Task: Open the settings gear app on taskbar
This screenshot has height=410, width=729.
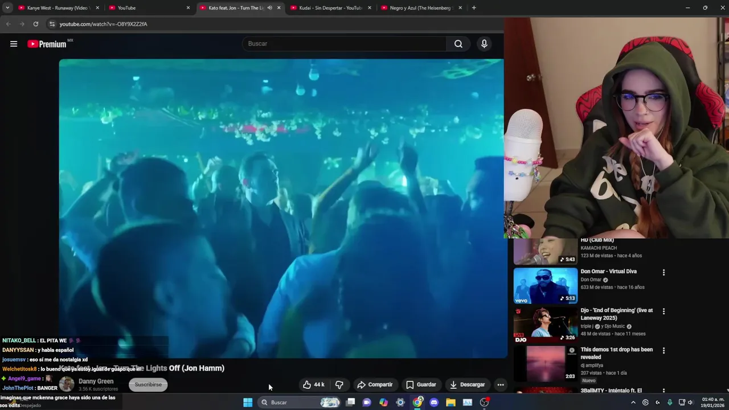Action: 400,403
